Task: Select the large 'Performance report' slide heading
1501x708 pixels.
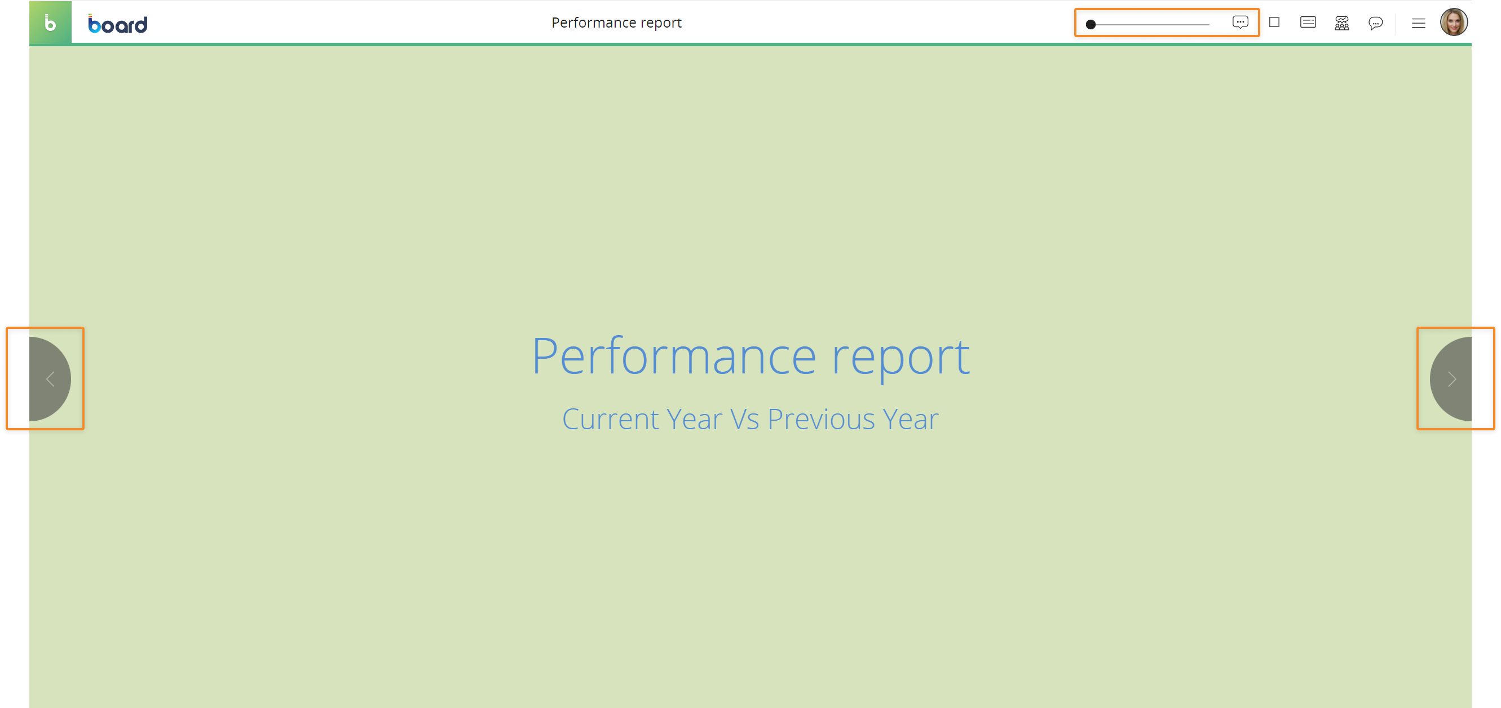Action: pyautogui.click(x=750, y=356)
